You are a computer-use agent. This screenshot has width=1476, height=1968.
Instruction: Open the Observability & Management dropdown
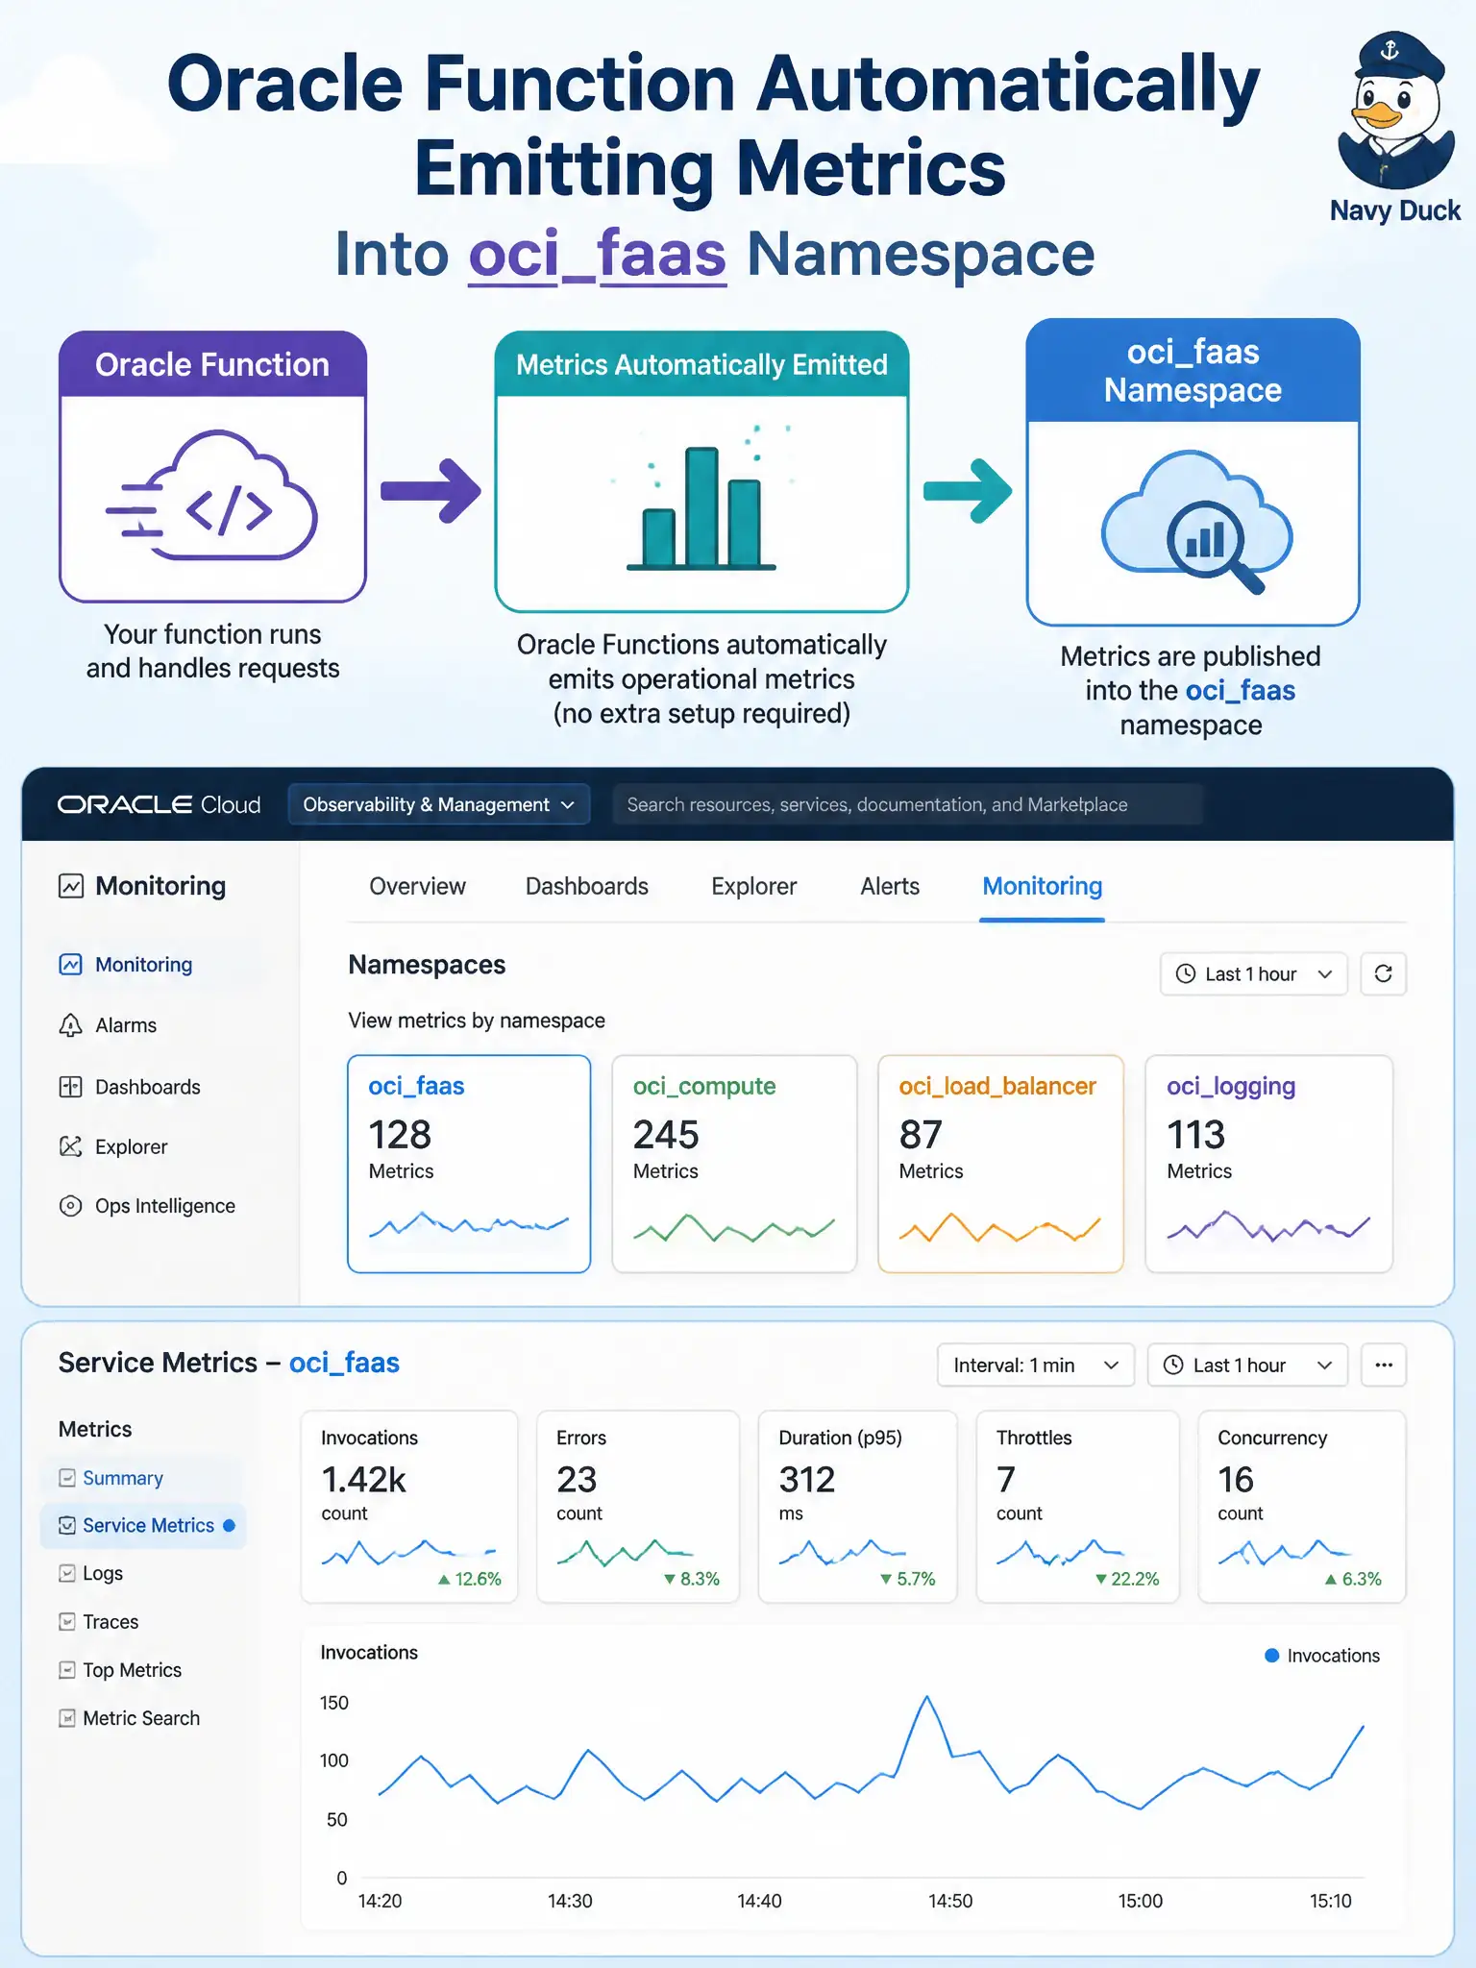[x=438, y=804]
